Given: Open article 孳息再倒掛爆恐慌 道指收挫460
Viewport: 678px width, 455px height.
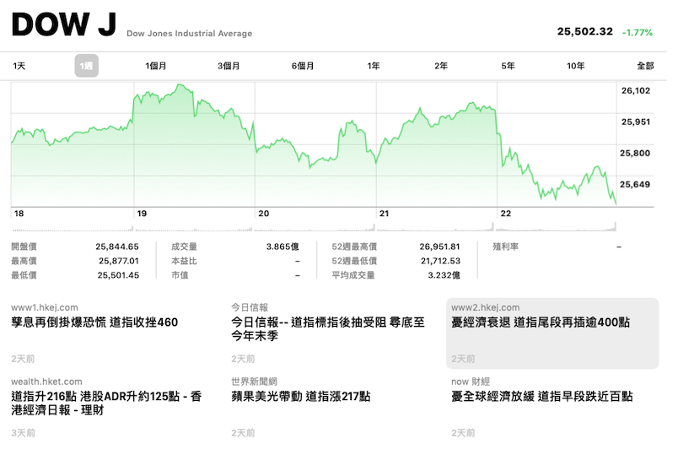Looking at the screenshot, I should [94, 322].
